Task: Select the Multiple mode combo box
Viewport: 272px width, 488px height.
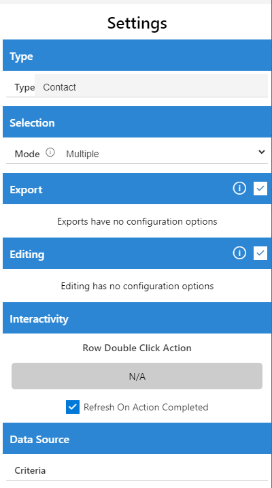Action: coord(165,153)
